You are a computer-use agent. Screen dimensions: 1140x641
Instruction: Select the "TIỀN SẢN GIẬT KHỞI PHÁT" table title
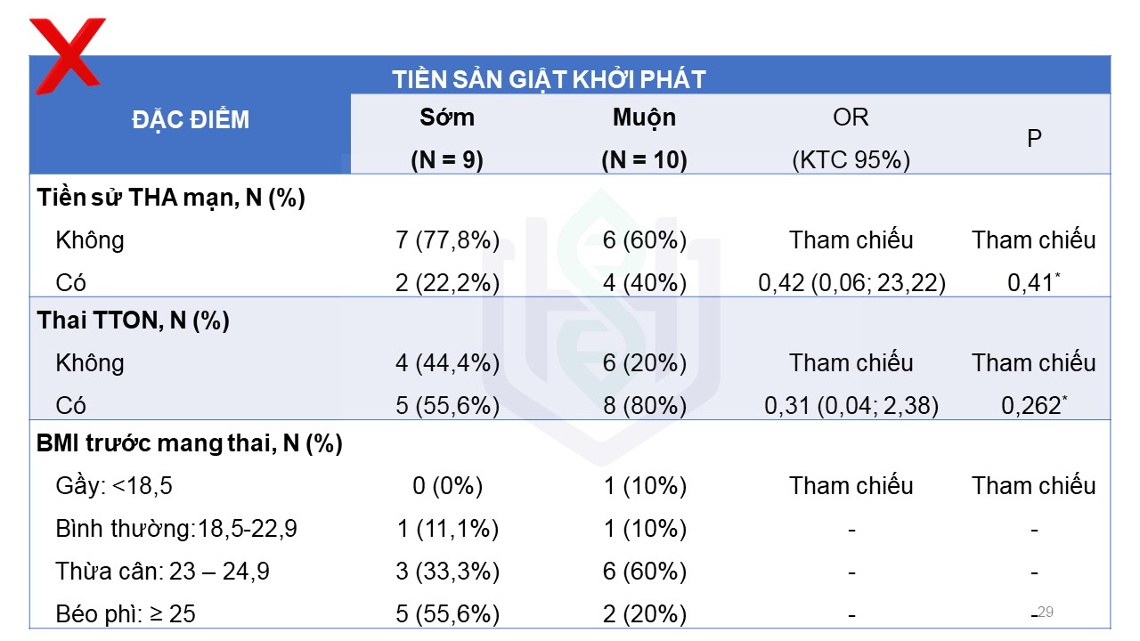[549, 79]
